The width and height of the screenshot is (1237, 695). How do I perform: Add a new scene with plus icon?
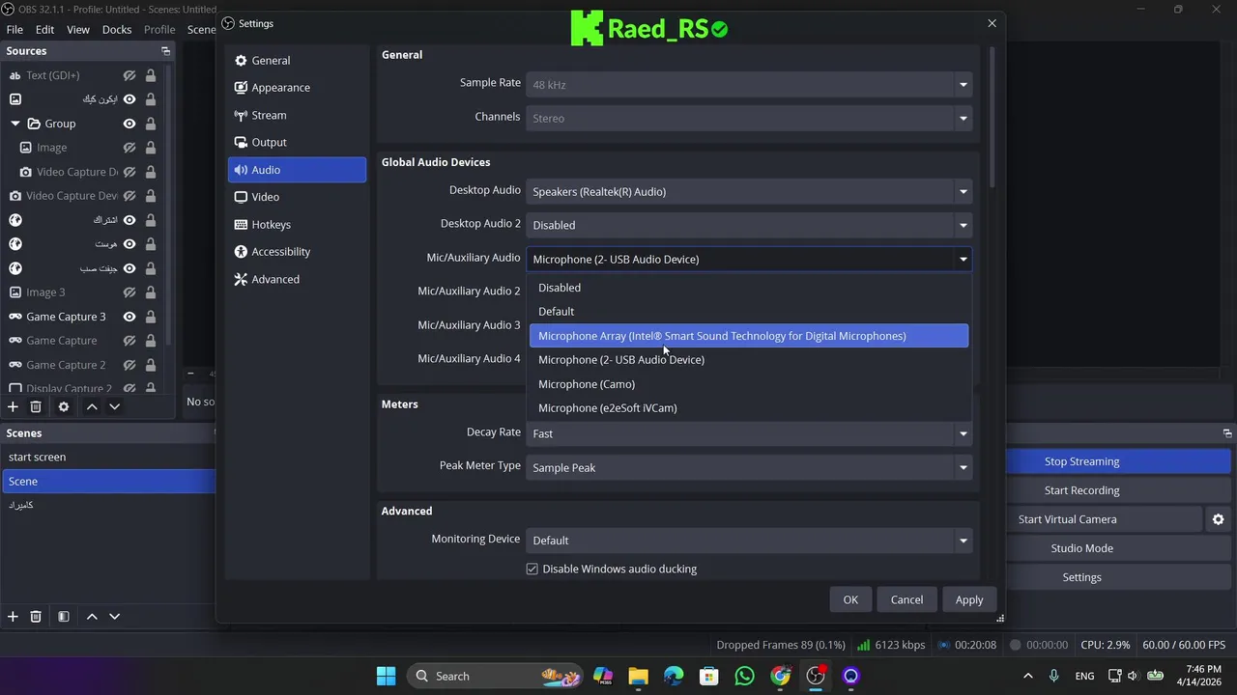[13, 617]
